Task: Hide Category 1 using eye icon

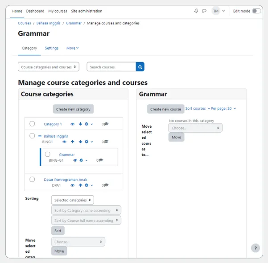Action: coord(73,124)
